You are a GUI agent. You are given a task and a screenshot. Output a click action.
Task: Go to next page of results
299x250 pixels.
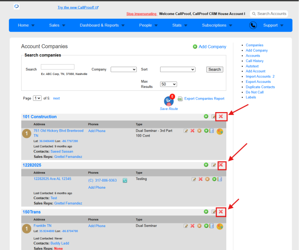point(56,98)
